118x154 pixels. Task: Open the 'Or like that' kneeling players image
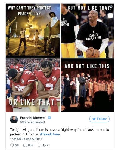click(33, 85)
